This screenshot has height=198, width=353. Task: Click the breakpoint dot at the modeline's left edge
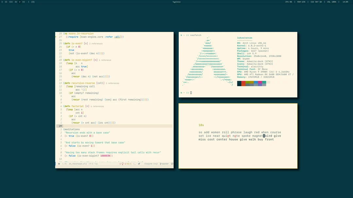coord(59,164)
